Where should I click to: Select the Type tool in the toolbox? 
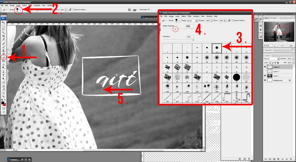[x=3, y=75]
